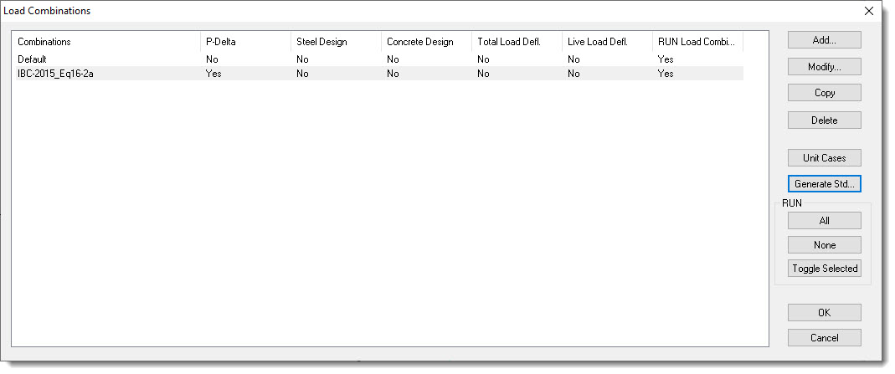Toggle RUN for selected combinations

pyautogui.click(x=824, y=269)
